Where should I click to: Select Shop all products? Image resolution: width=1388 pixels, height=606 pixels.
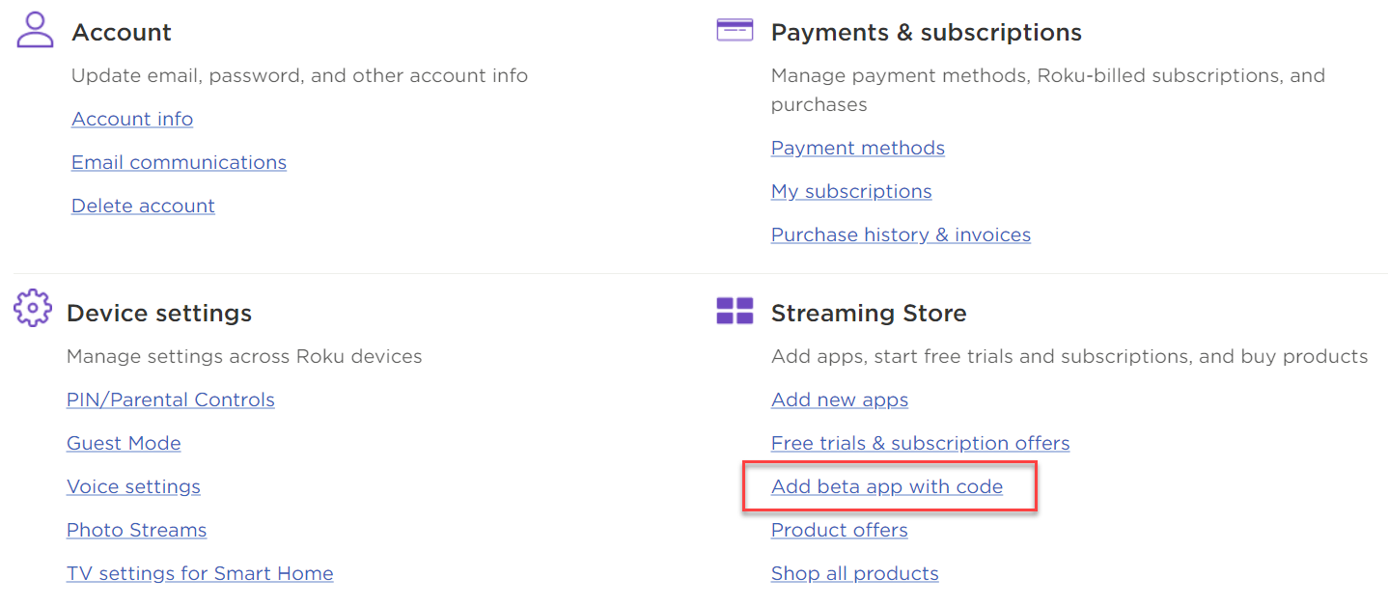(854, 573)
